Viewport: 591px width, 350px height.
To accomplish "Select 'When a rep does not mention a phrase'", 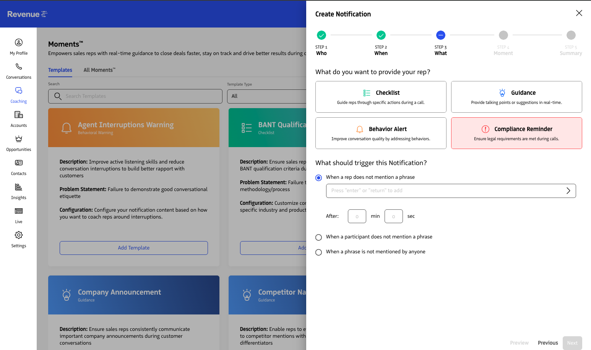I will coord(318,178).
